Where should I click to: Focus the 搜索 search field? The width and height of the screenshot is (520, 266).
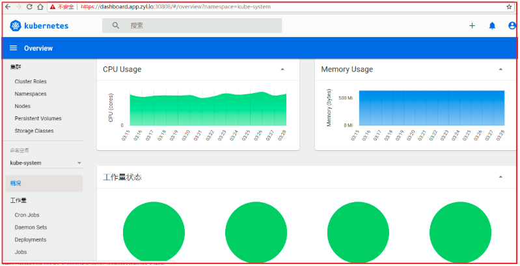click(192, 25)
